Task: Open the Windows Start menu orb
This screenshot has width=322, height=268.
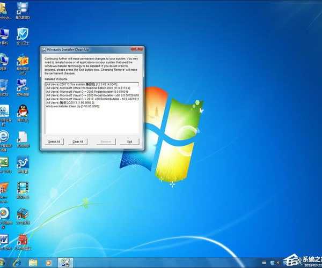Action: (x=3, y=263)
